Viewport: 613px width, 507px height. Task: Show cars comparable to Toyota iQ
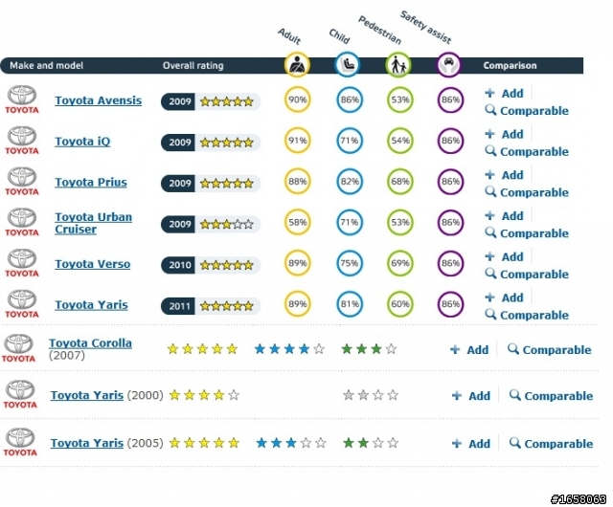527,151
